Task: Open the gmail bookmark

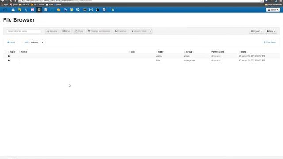Action: [14, 4]
